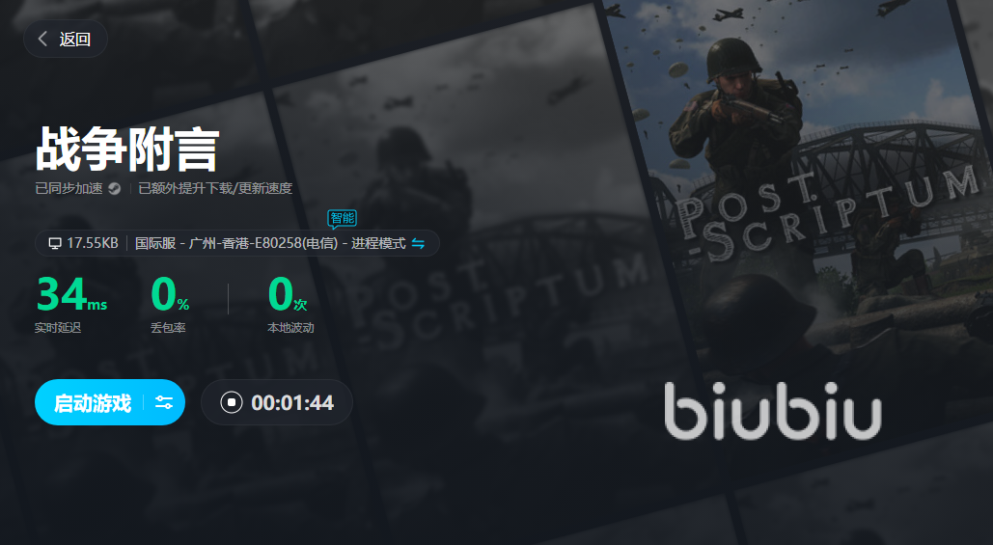Click the monitor icon before 17.55KB

click(x=55, y=243)
